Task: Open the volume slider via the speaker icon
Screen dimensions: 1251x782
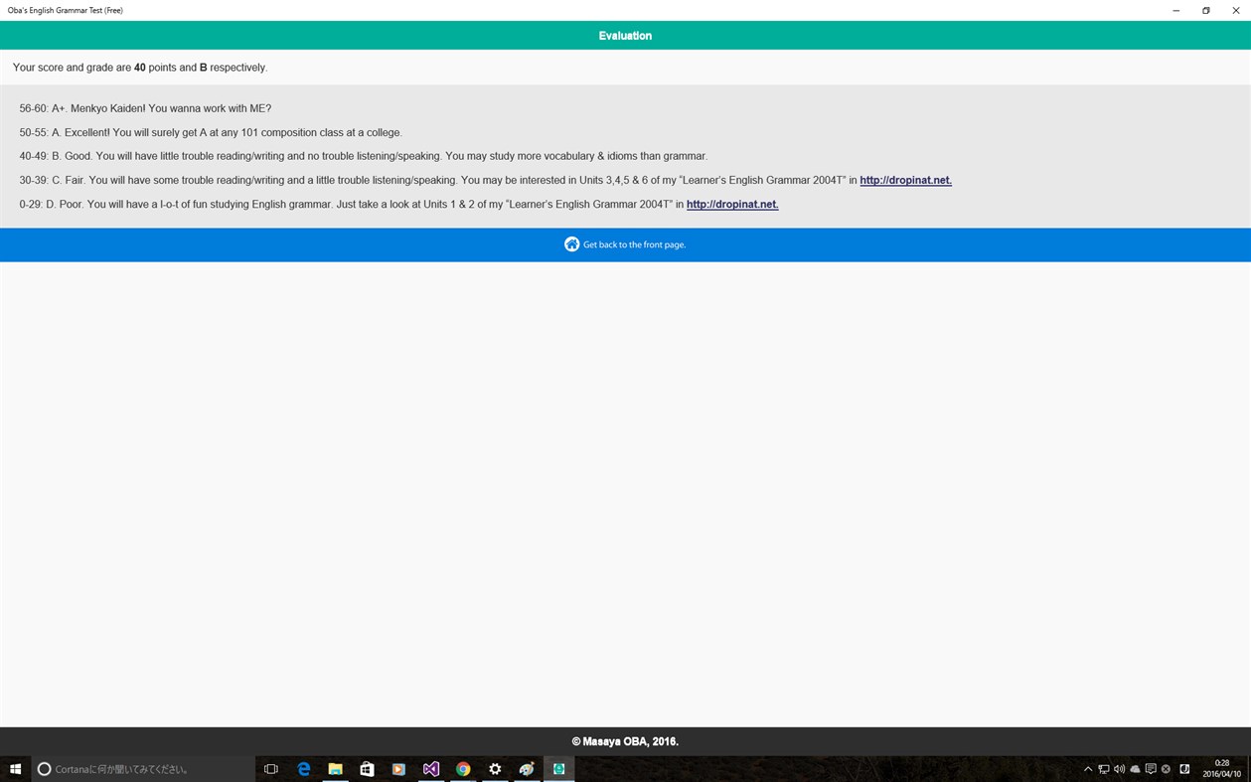Action: coord(1119,768)
